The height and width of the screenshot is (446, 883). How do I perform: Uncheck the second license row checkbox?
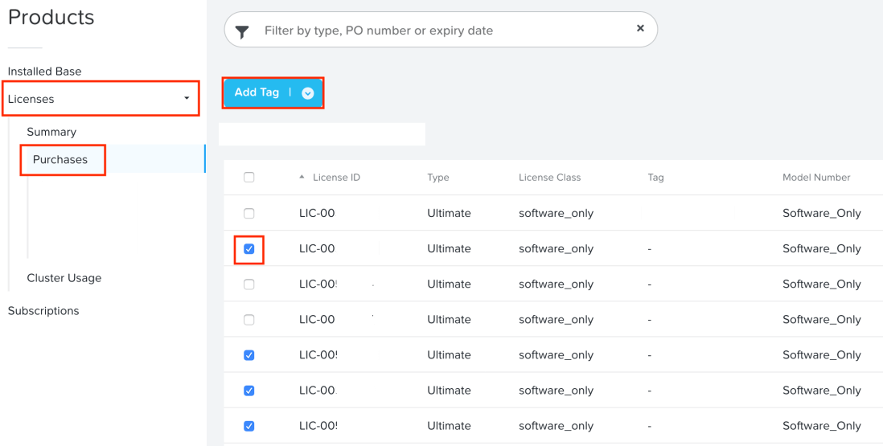(248, 249)
